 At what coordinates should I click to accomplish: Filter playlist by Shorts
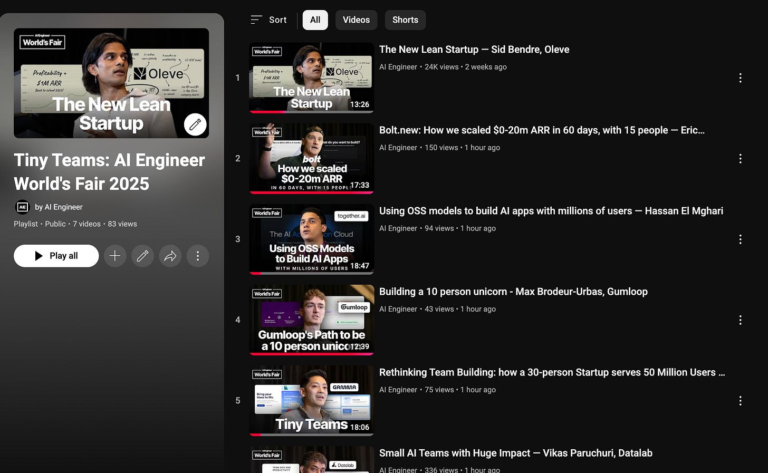405,20
